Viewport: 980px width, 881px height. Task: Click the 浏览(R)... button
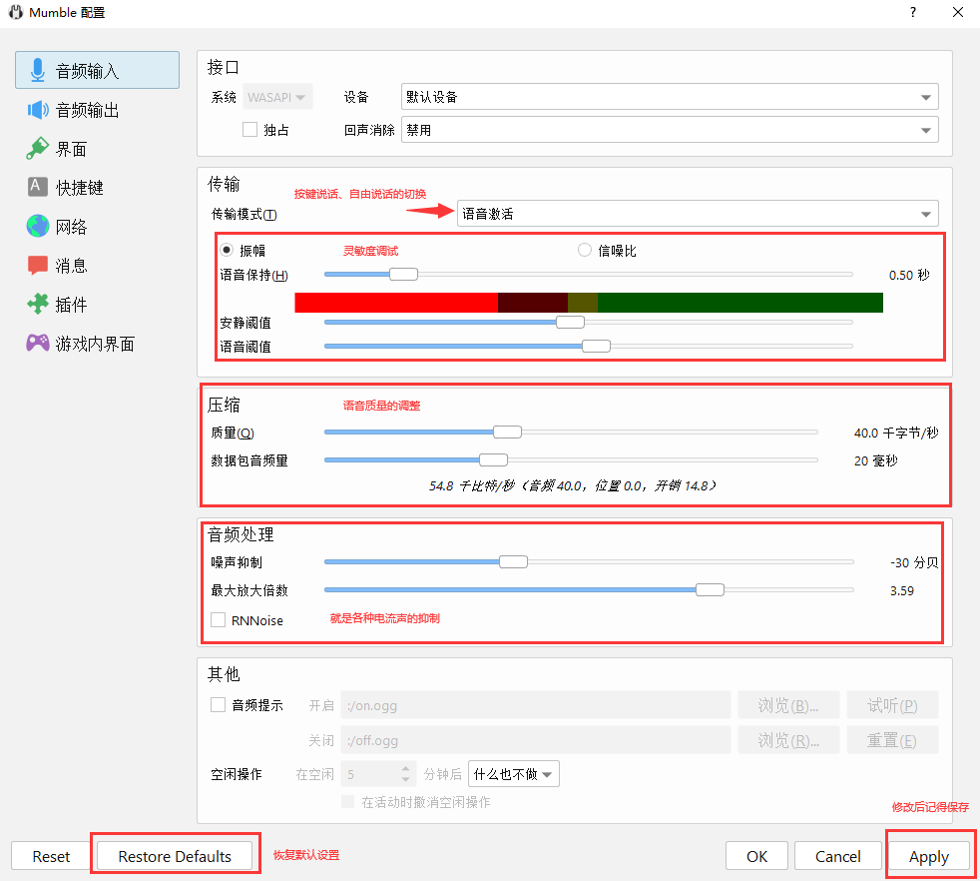787,740
